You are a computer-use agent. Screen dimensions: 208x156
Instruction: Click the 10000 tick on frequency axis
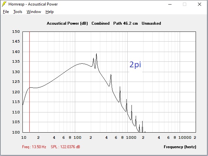tap(185, 137)
